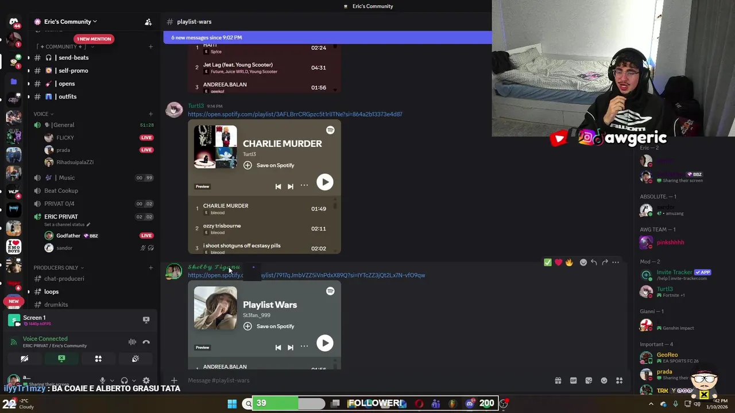Viewport: 735px width, 413px height.
Task: React with red heart emoji
Action: click(x=558, y=262)
